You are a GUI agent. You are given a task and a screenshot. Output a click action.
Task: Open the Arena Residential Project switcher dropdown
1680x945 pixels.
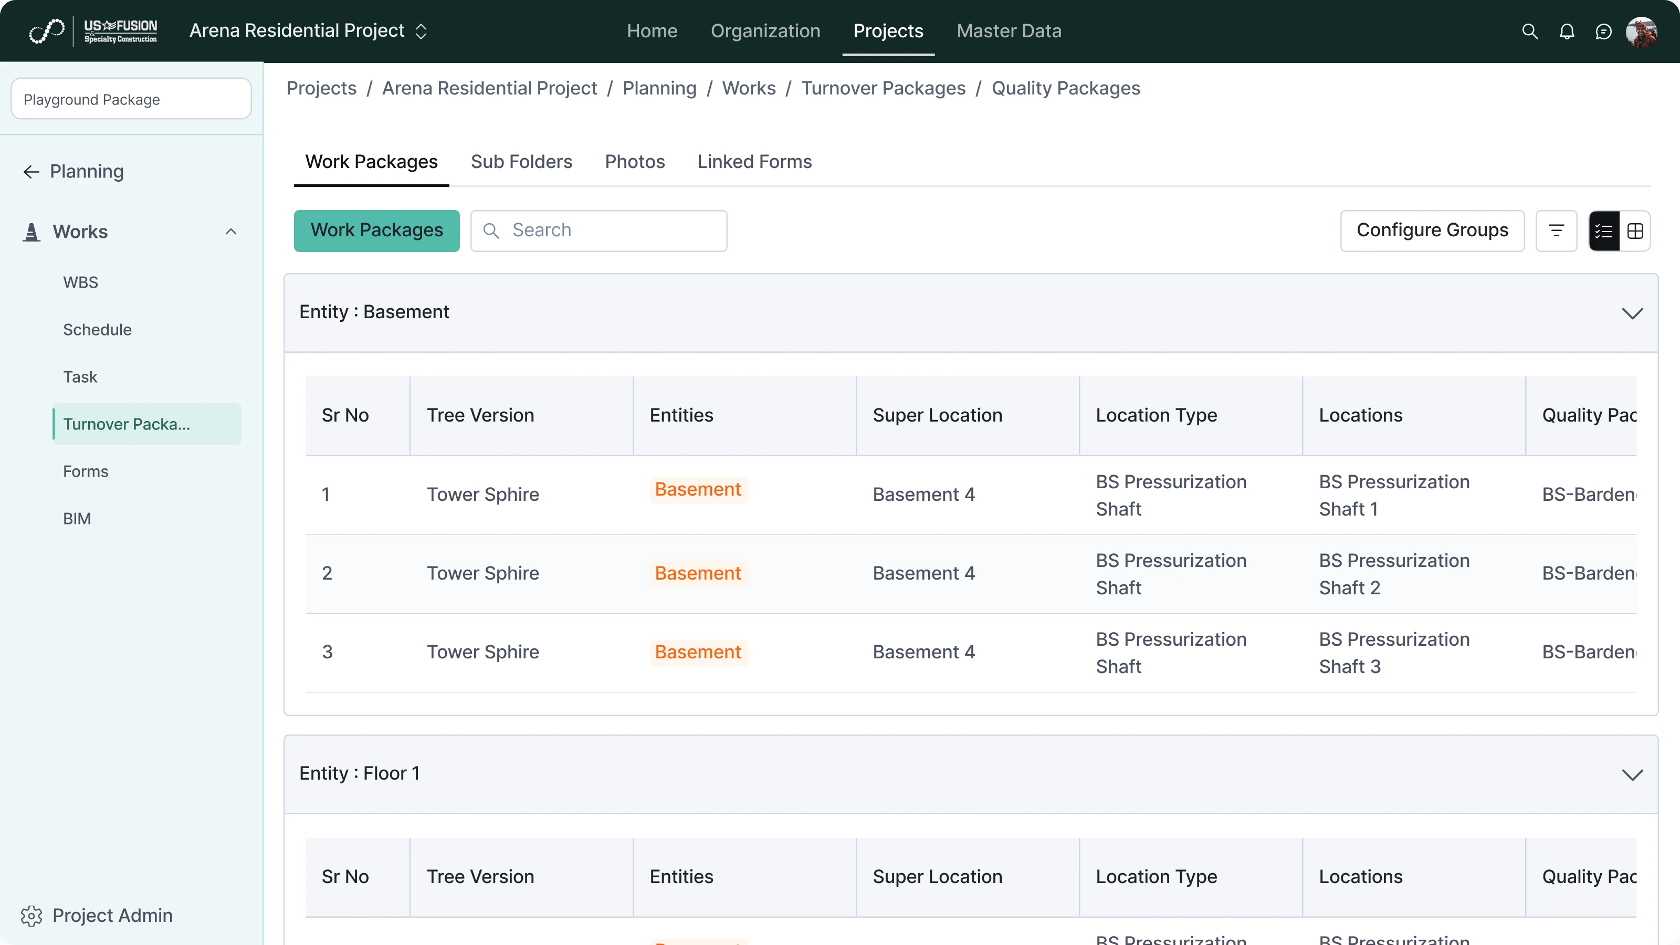421,31
